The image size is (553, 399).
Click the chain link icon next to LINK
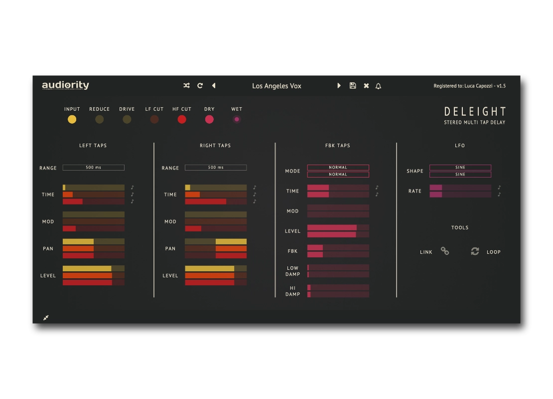click(444, 251)
